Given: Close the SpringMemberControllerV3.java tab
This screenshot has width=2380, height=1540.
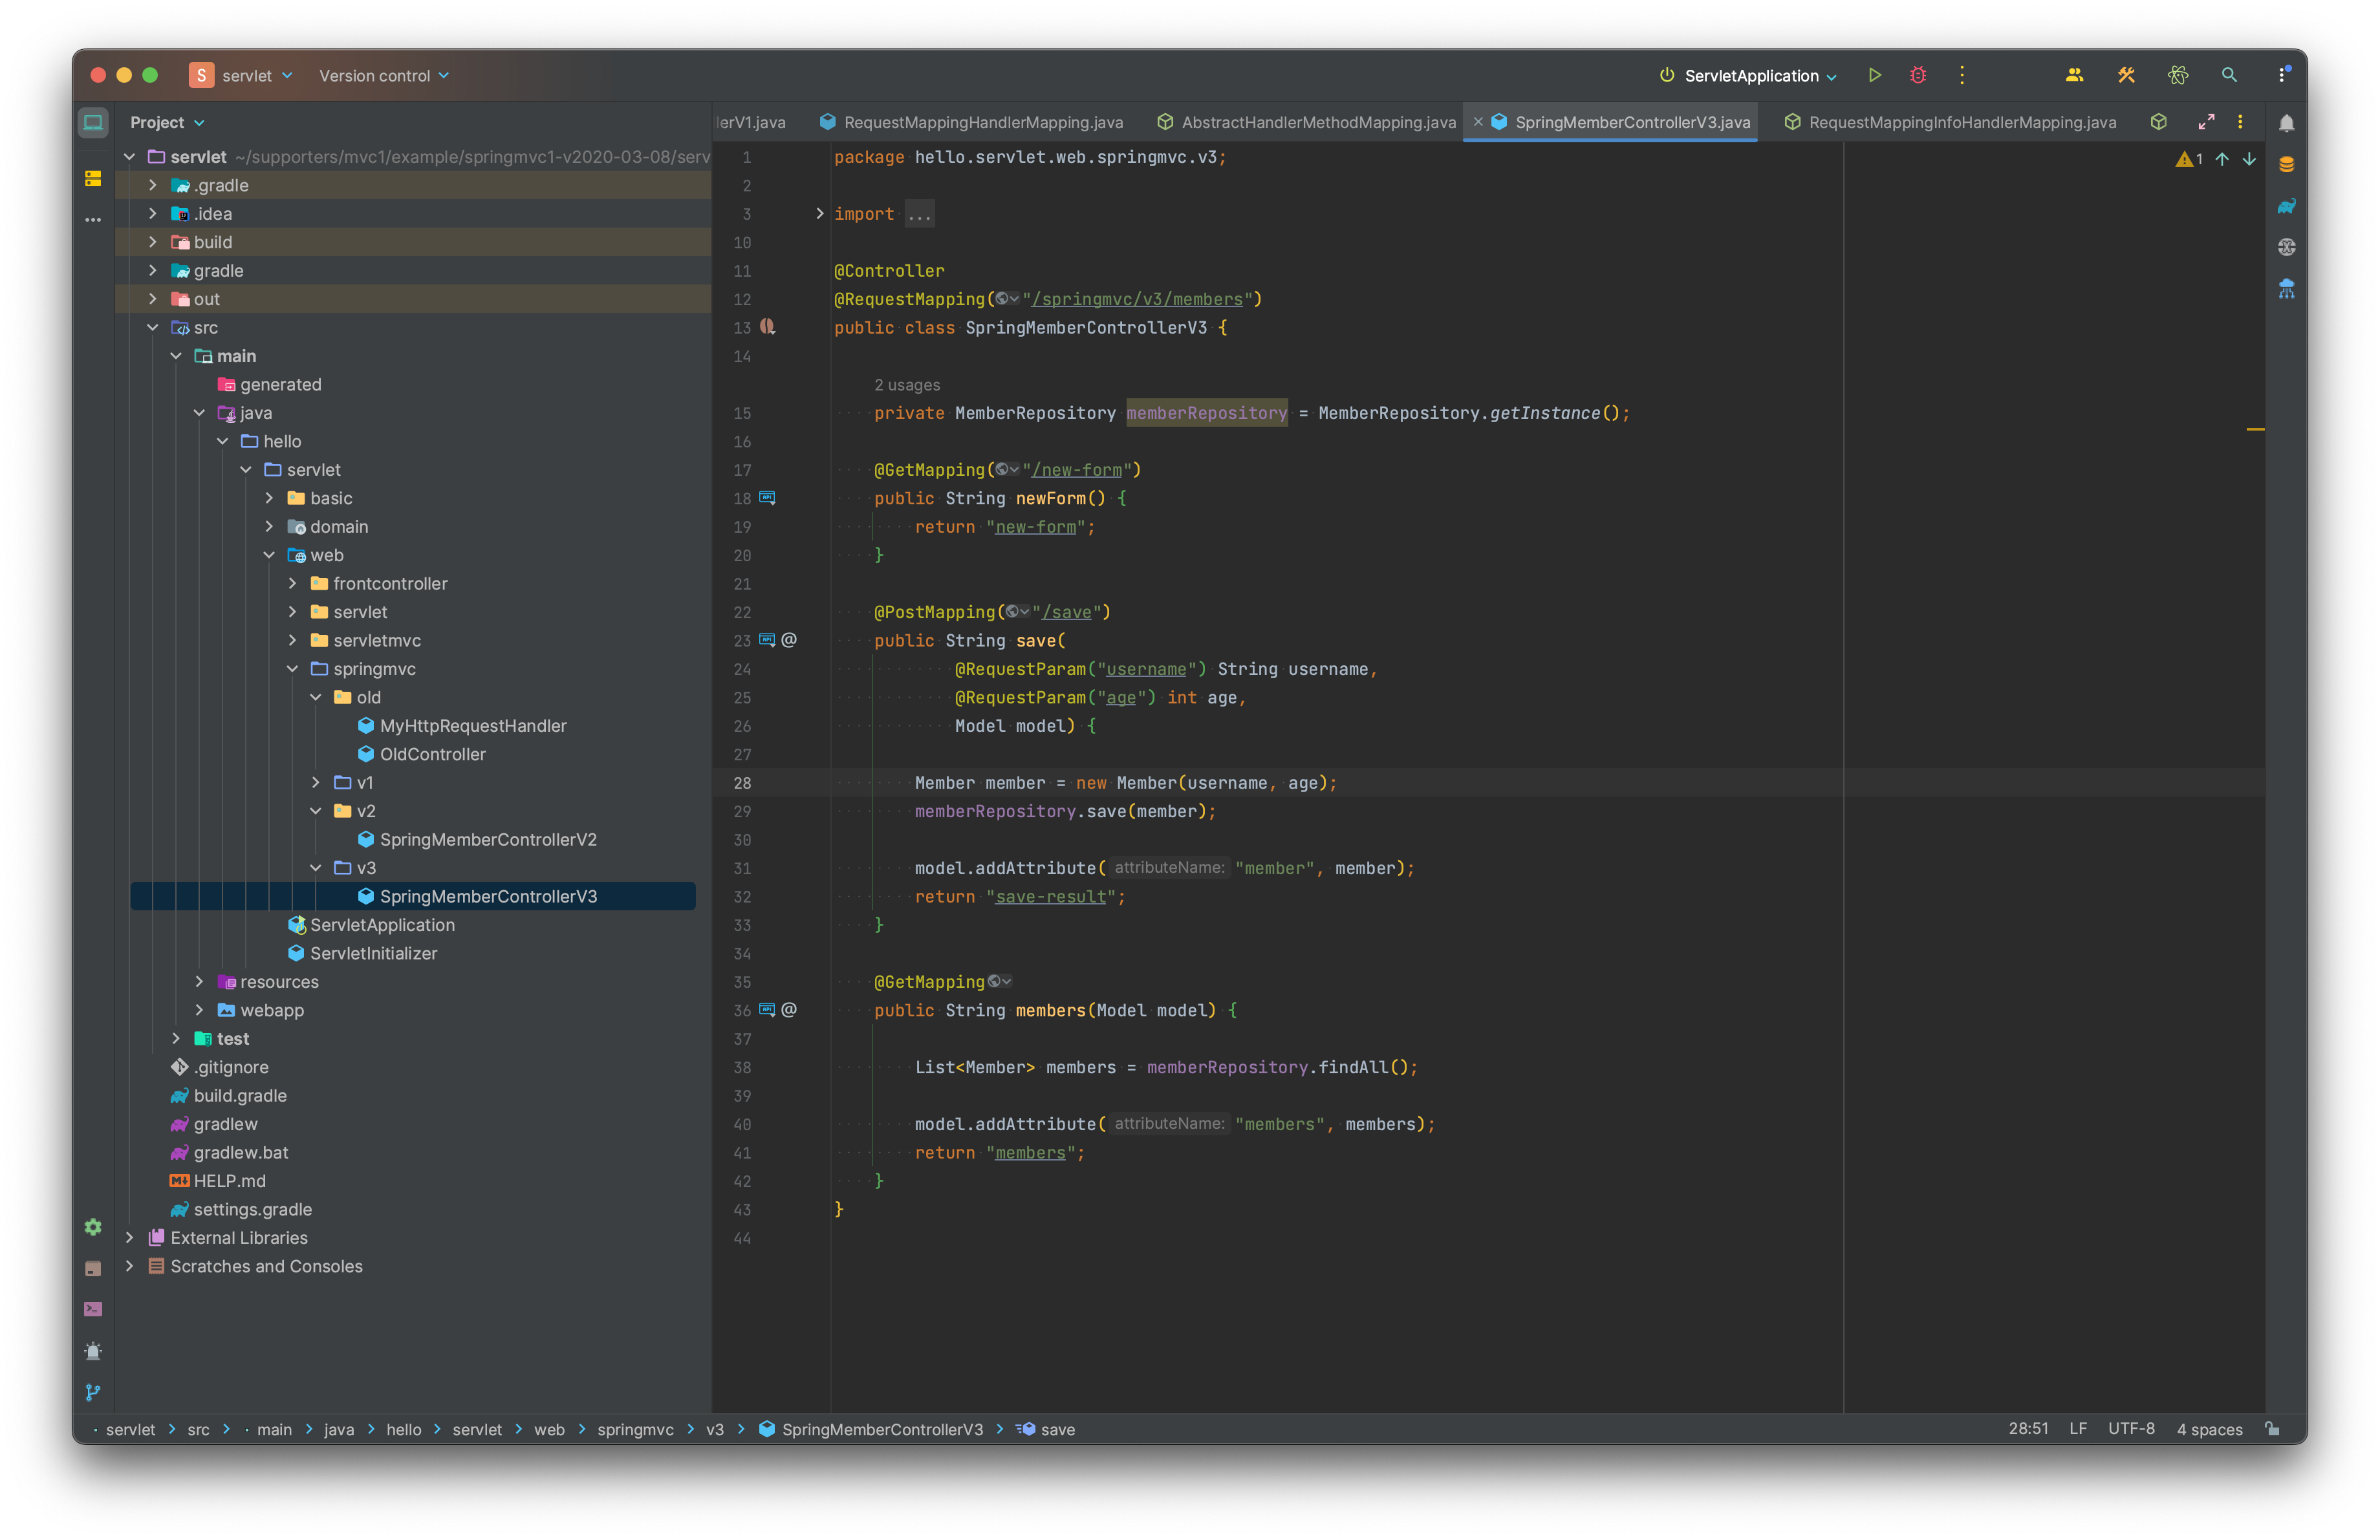Looking at the screenshot, I should coord(1478,122).
